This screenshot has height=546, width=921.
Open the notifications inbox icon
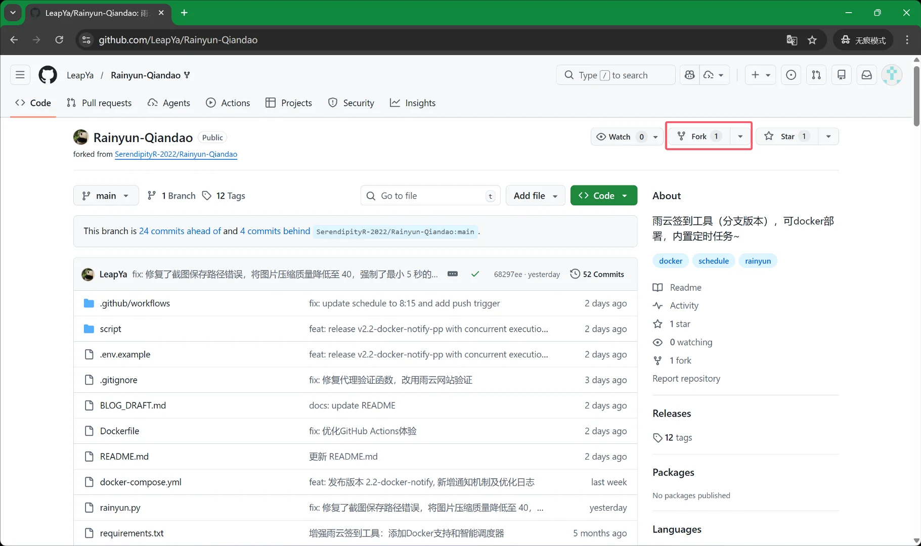coord(866,75)
